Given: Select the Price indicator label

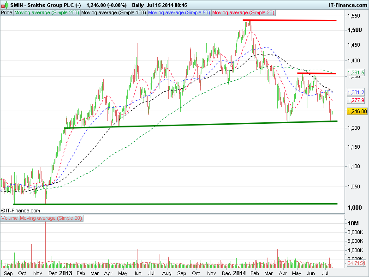Looking at the screenshot, I should (x=6, y=13).
